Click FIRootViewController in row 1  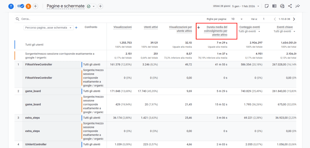(x=39, y=64)
